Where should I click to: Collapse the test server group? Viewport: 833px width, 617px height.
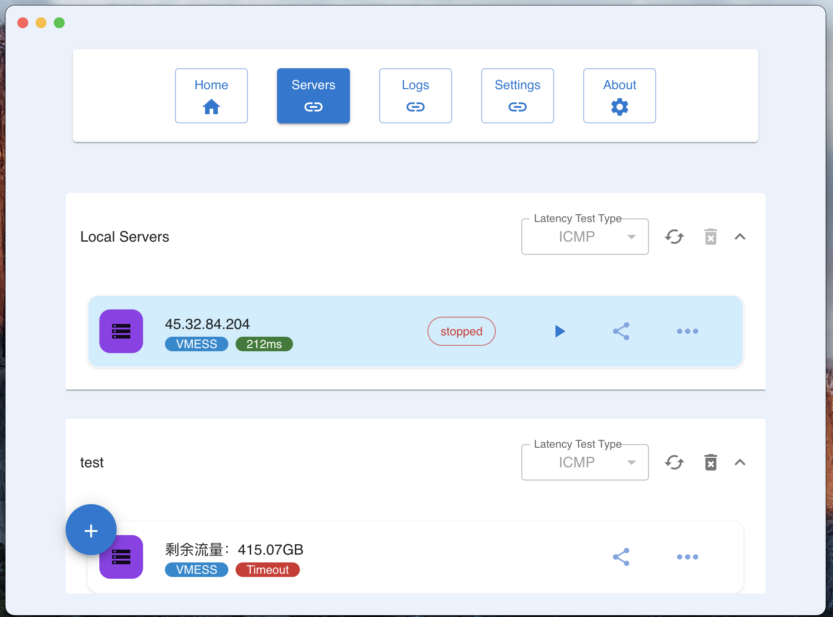pyautogui.click(x=740, y=462)
